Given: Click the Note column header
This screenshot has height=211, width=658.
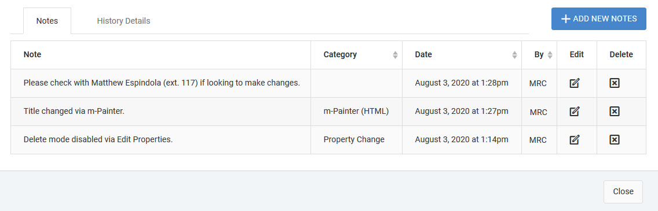Looking at the screenshot, I should pos(32,54).
